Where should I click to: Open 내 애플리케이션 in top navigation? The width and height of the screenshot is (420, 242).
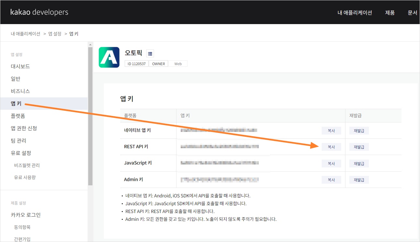point(355,13)
